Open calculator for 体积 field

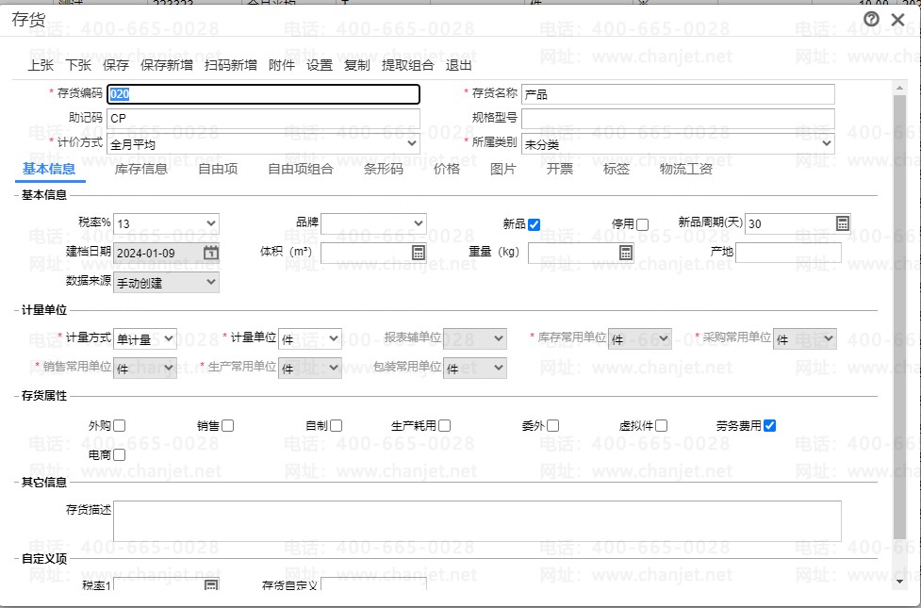point(419,253)
